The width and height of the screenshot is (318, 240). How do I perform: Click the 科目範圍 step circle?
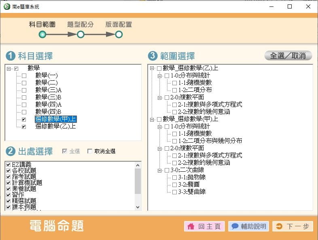point(42,35)
